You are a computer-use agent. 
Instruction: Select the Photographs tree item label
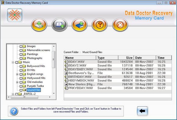34,58
